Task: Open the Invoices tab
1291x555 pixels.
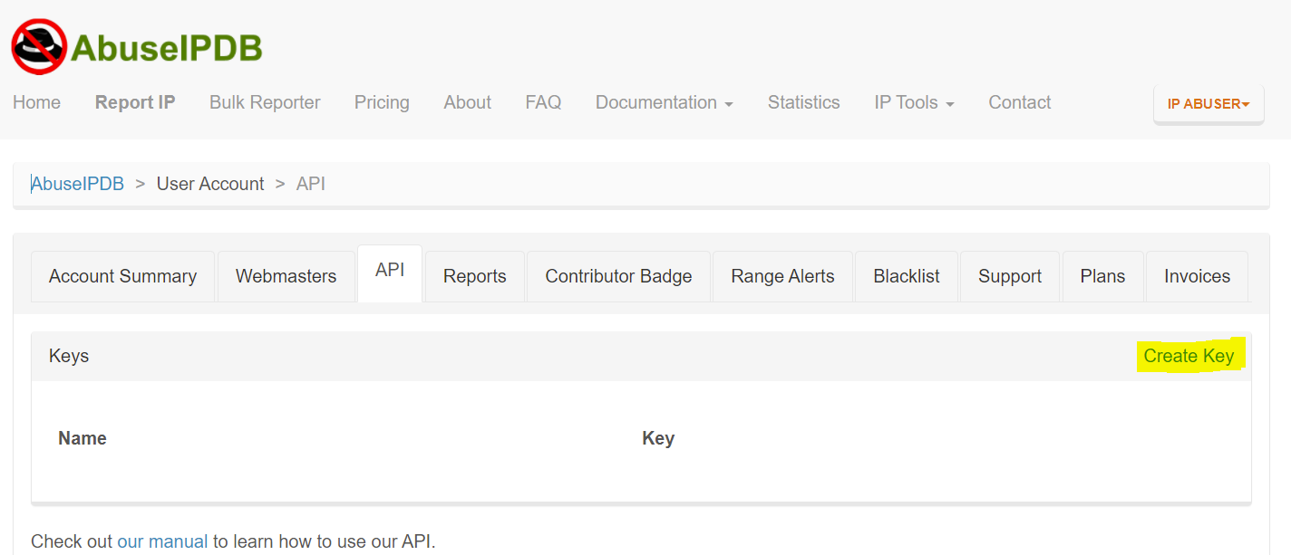Action: click(x=1197, y=276)
